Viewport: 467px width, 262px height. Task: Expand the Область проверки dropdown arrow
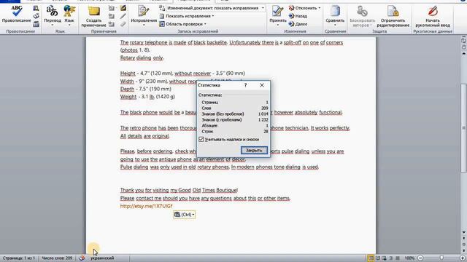tap(205, 24)
